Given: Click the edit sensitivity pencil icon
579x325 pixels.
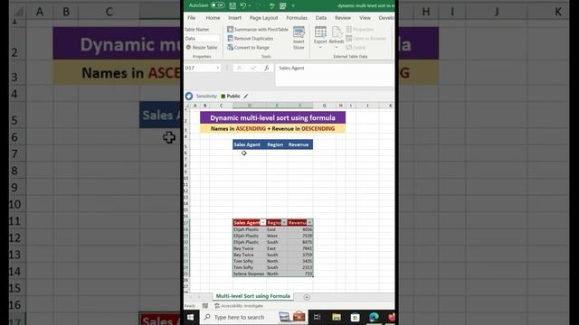Looking at the screenshot, I should point(246,97).
